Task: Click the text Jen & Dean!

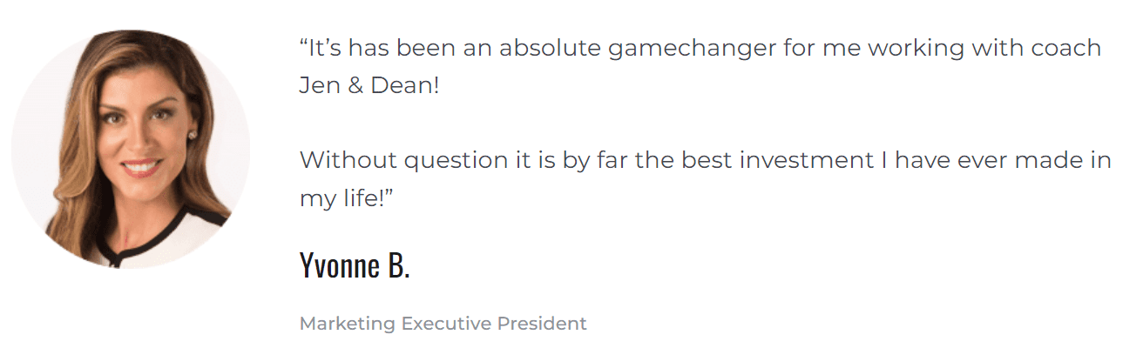Action: click(x=369, y=88)
